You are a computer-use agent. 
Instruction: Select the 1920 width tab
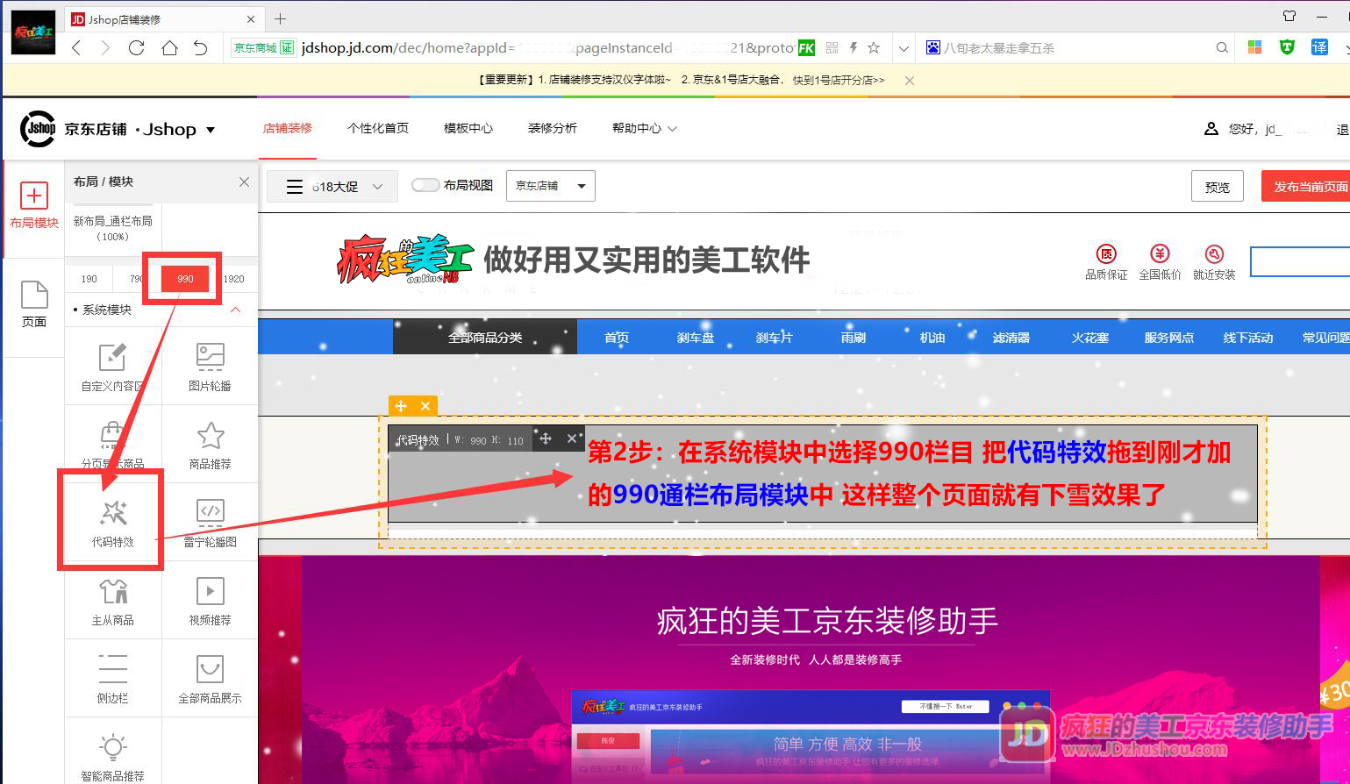(x=234, y=278)
